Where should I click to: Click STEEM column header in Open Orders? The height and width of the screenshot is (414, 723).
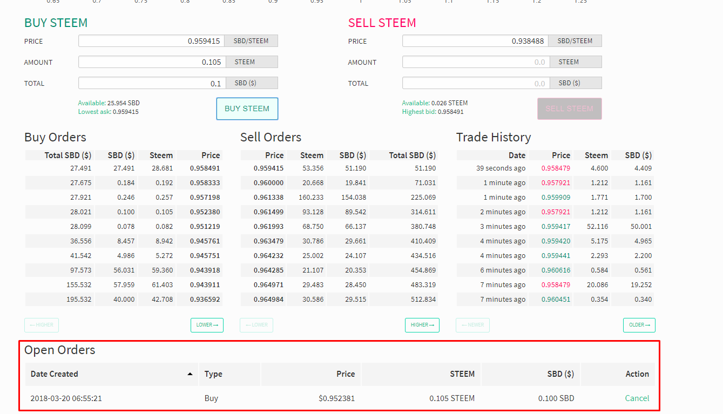pyautogui.click(x=422, y=374)
